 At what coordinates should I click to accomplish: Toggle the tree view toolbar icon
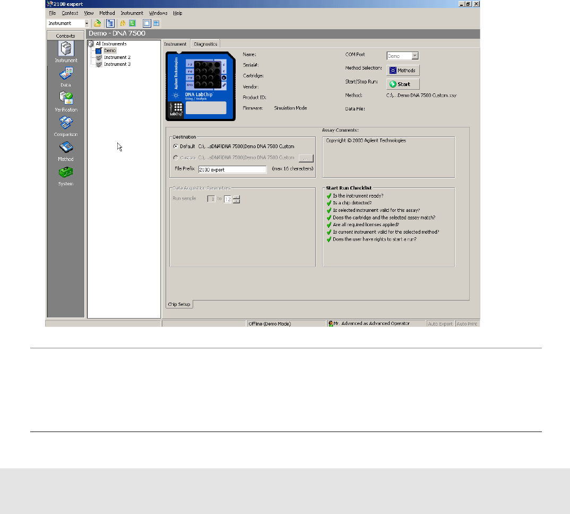click(x=110, y=23)
